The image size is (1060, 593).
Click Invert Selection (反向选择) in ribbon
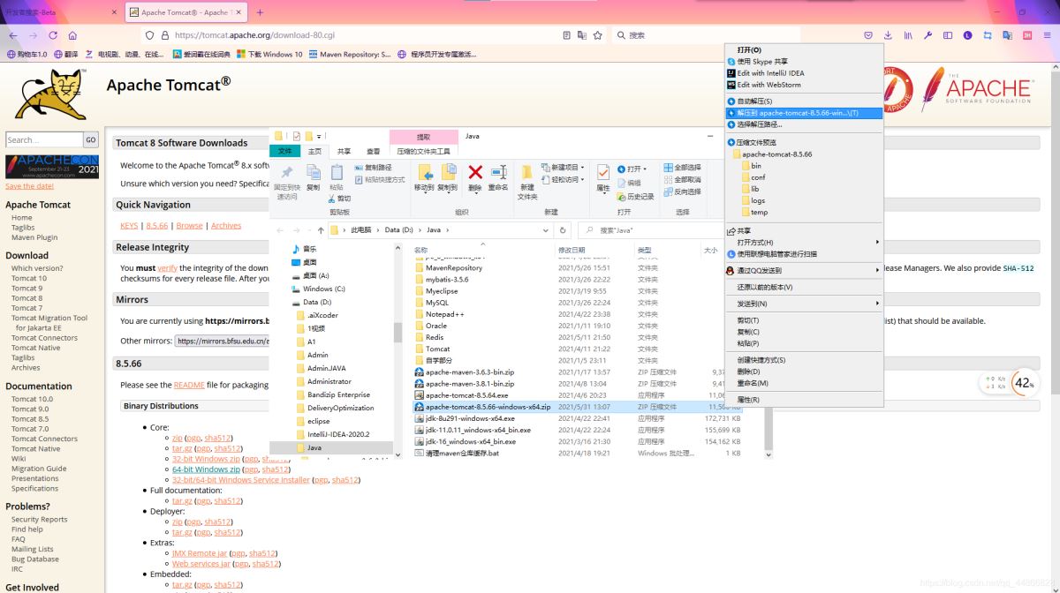point(682,191)
